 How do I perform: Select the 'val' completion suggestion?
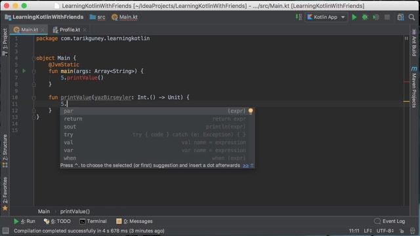click(x=157, y=142)
